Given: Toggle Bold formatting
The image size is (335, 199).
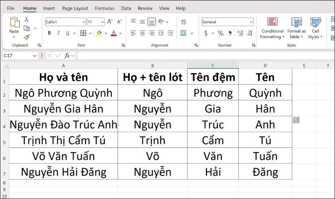Looking at the screenshot, I should 49,33.
